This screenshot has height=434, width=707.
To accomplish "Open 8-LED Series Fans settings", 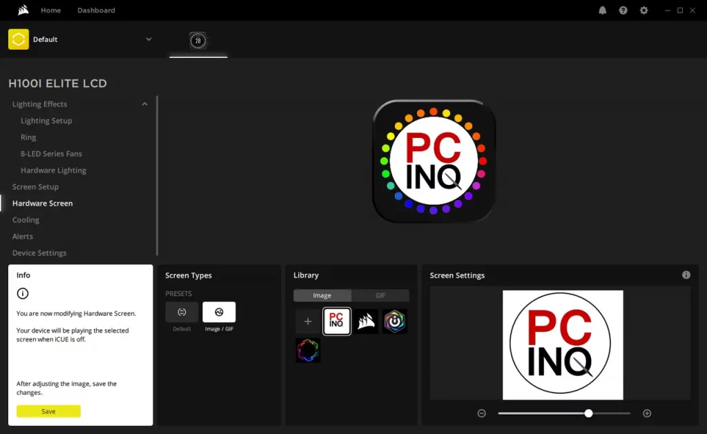I will click(x=51, y=154).
